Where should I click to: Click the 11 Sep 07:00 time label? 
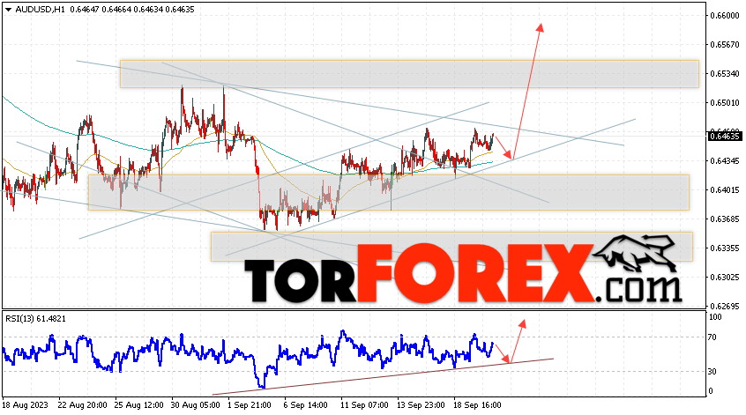(364, 405)
